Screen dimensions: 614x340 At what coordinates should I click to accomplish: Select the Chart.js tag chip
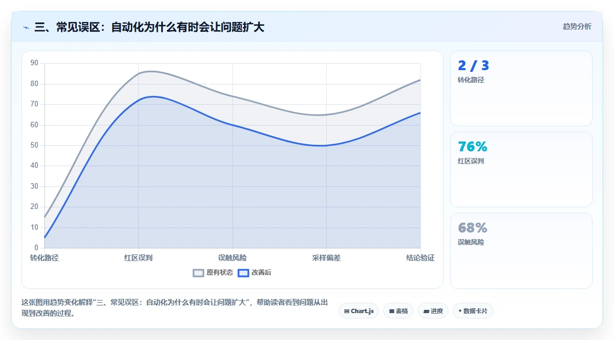(x=359, y=311)
